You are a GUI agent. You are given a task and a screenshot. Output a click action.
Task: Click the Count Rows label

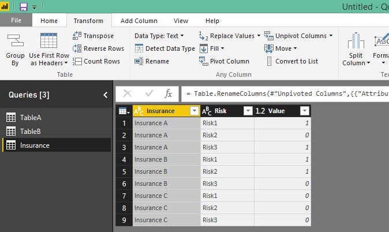102,61
